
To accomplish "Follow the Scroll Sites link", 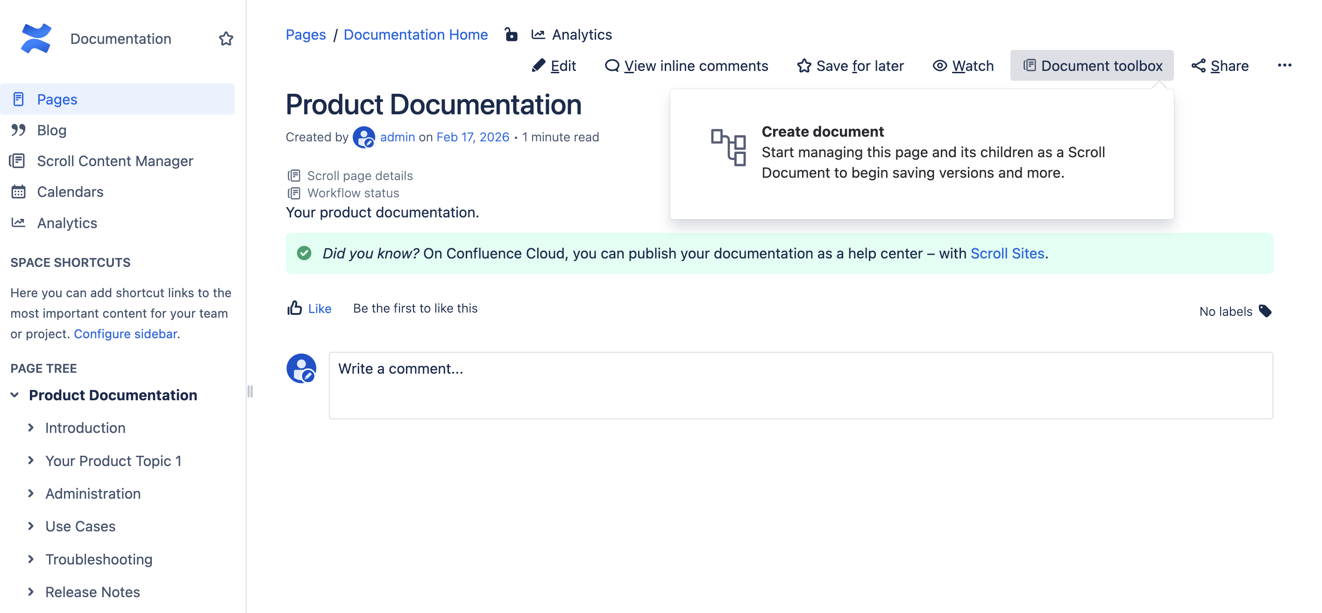I will 1006,253.
